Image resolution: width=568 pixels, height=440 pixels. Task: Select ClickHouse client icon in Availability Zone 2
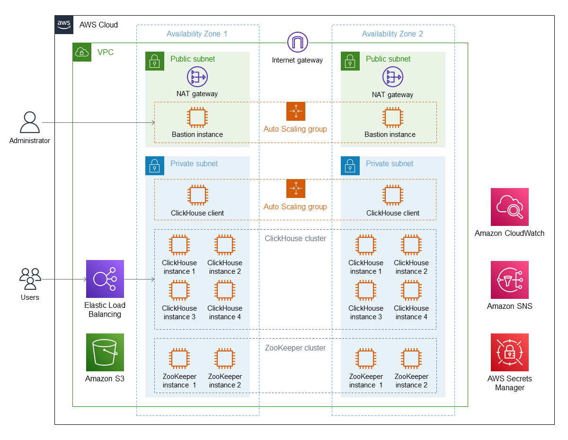[x=392, y=196]
